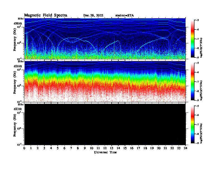
Task: Click hour tick label "0" on time axis
Action: [24, 148]
